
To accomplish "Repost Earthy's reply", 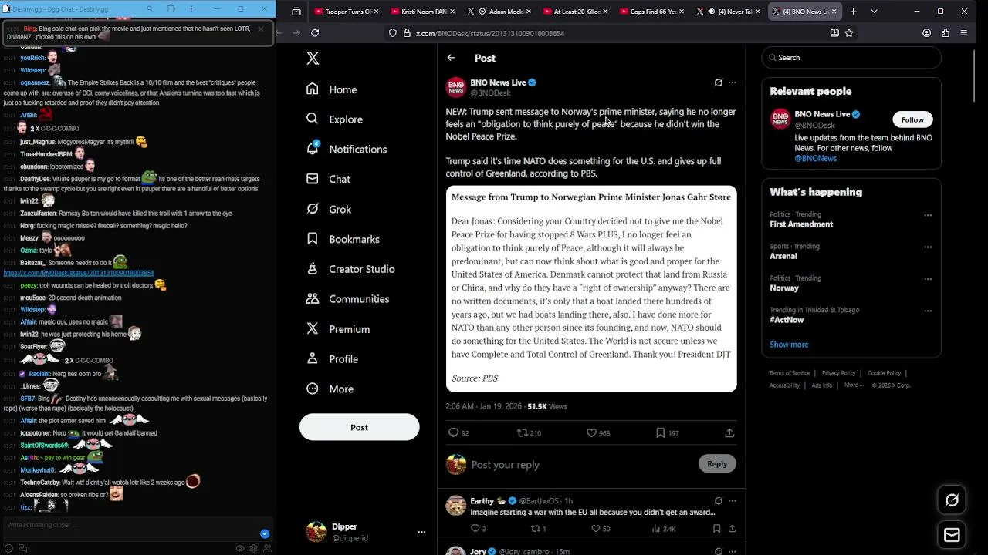I will pyautogui.click(x=535, y=529).
